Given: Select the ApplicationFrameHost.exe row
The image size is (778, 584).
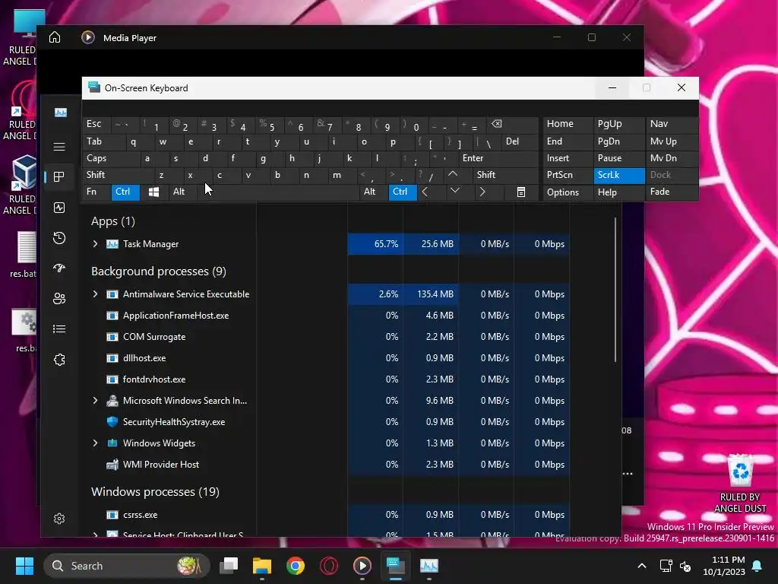Looking at the screenshot, I should click(x=330, y=316).
